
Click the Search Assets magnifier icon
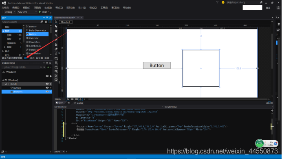42,22
